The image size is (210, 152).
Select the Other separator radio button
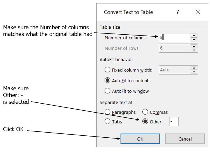click(145, 122)
